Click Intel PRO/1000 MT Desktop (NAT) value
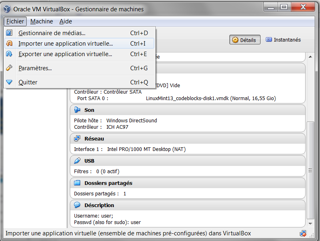Image resolution: width=320 pixels, height=241 pixels. (146, 149)
